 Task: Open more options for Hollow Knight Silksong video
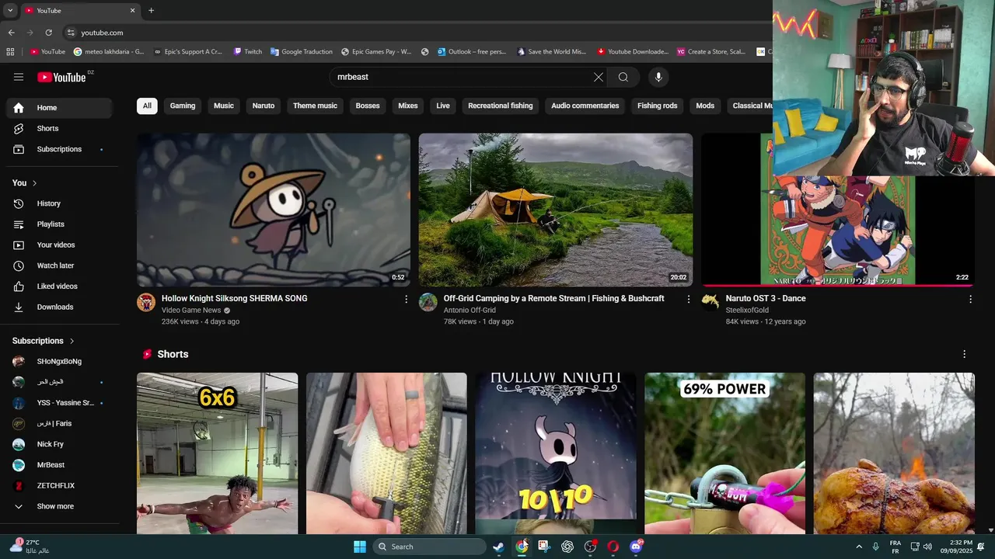pyautogui.click(x=406, y=299)
